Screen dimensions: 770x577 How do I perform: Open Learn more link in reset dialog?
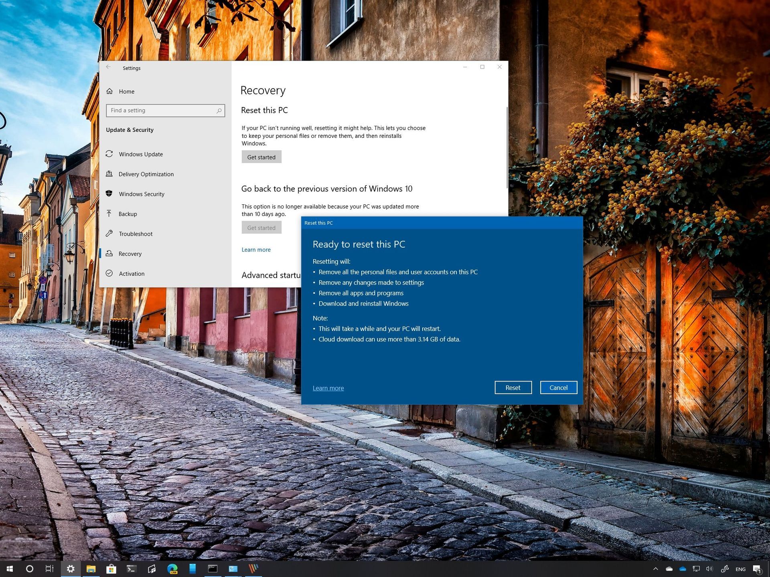pyautogui.click(x=328, y=388)
